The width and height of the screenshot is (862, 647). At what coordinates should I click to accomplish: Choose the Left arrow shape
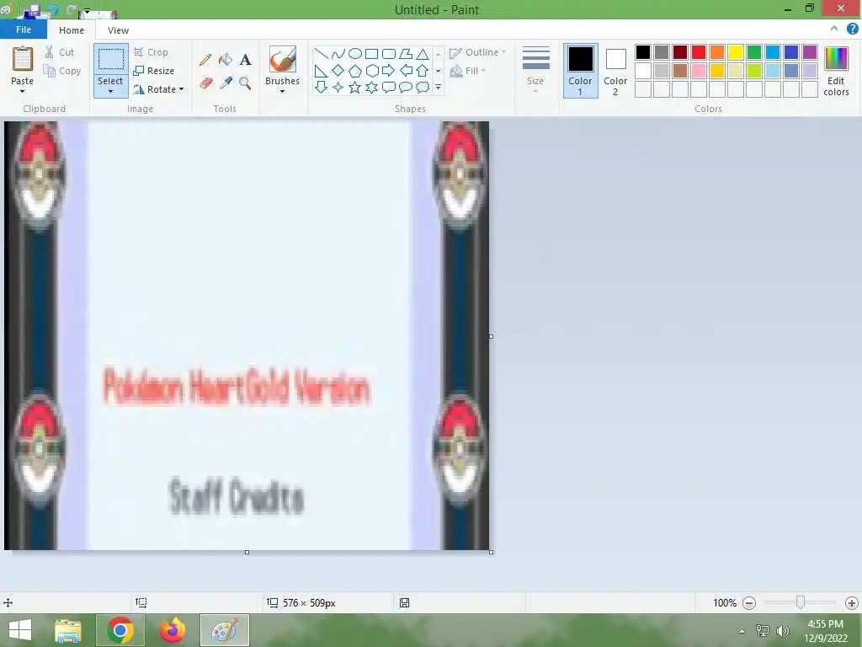pos(406,71)
